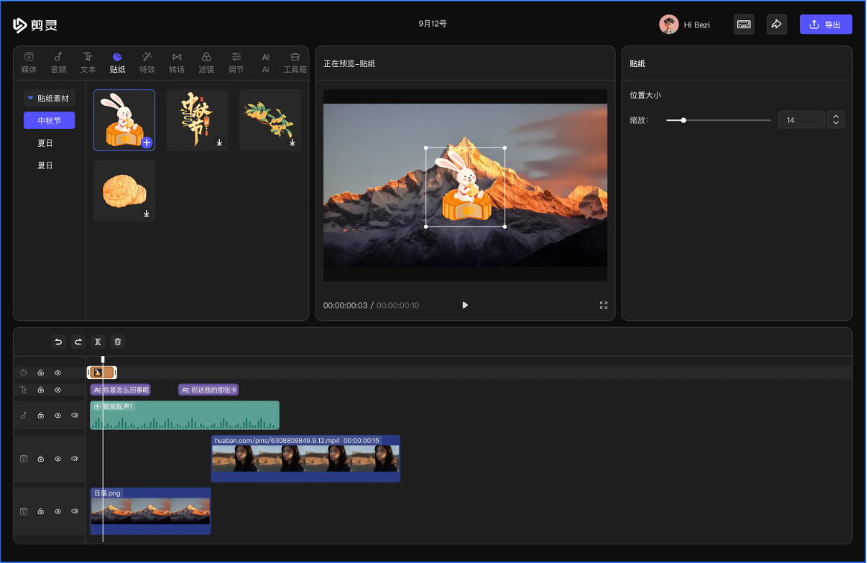Viewport: 867px width, 563px height.
Task: Download the mooncake sticker
Action: (x=147, y=214)
